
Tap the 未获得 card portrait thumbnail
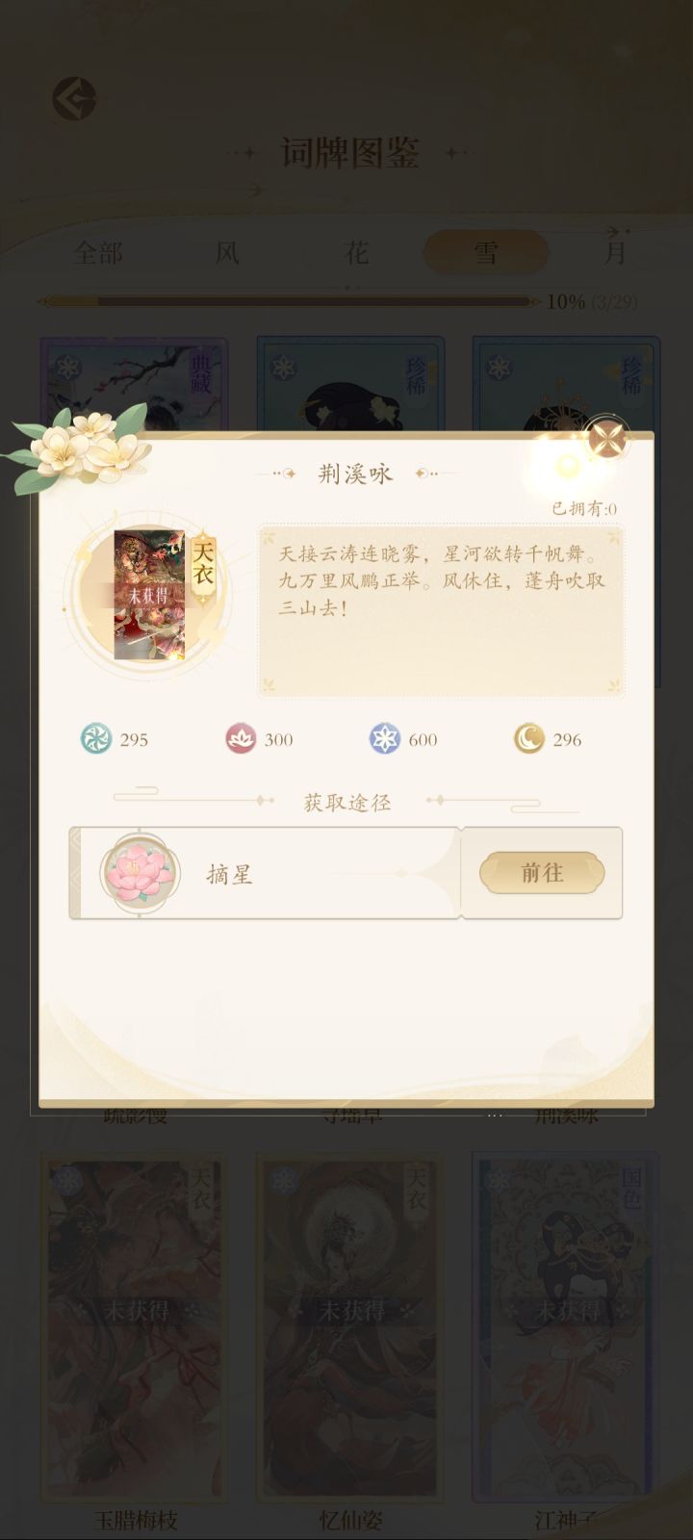pyautogui.click(x=148, y=595)
